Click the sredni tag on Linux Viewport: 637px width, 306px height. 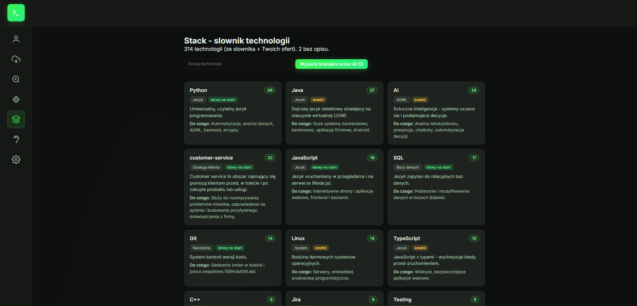321,248
